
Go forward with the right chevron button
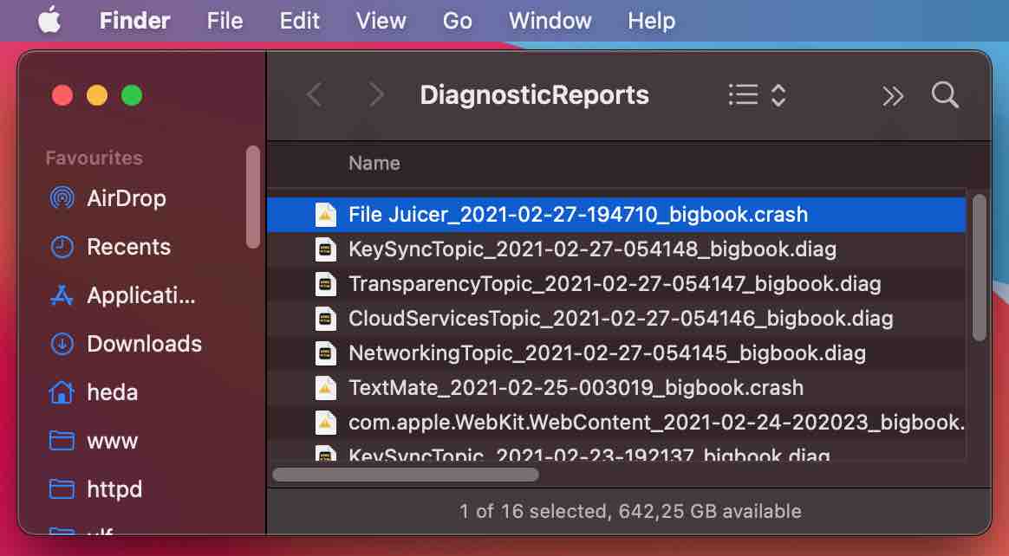(x=376, y=95)
